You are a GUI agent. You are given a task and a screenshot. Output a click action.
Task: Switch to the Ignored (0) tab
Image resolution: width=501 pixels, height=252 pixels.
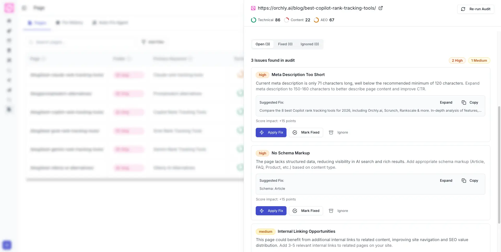click(309, 44)
